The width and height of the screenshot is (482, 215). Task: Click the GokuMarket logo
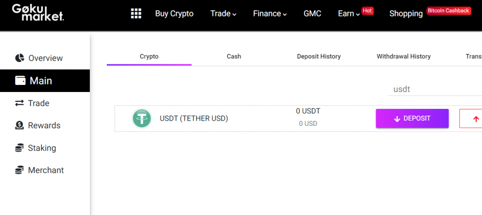tap(38, 13)
